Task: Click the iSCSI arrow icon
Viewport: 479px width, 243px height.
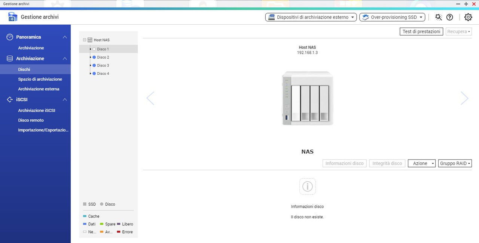Action: coord(10,99)
